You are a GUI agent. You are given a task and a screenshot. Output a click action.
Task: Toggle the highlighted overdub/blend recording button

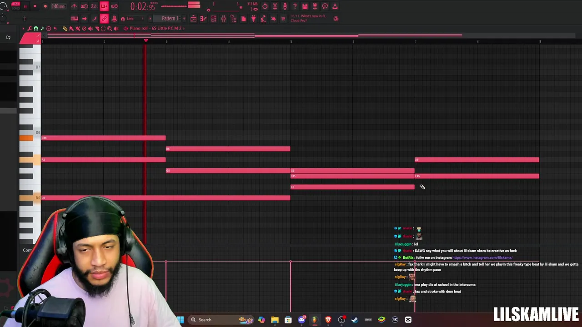click(x=104, y=6)
